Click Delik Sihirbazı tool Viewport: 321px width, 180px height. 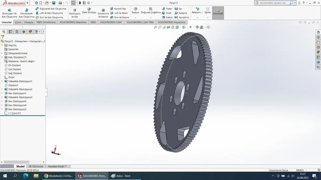click(x=89, y=11)
